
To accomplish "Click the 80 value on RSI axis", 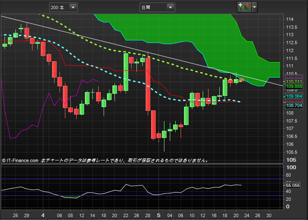I will click(x=288, y=175).
